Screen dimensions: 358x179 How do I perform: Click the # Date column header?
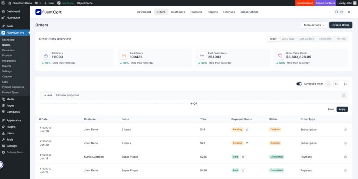(43, 119)
